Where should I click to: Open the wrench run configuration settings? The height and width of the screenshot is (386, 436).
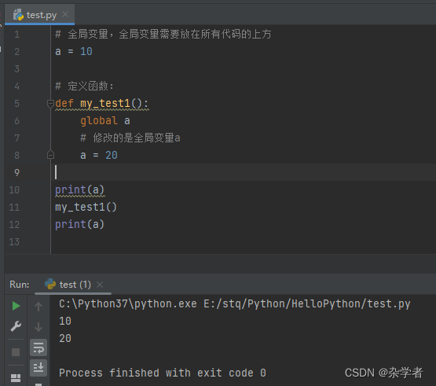click(x=16, y=326)
